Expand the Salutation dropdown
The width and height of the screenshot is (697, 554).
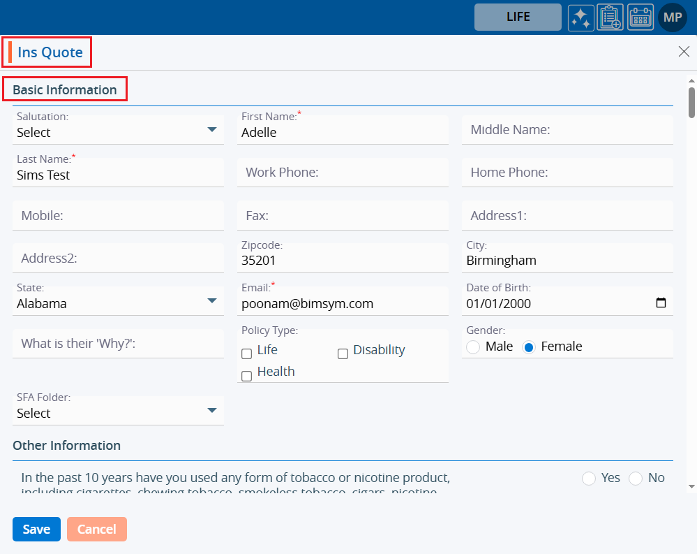click(212, 130)
